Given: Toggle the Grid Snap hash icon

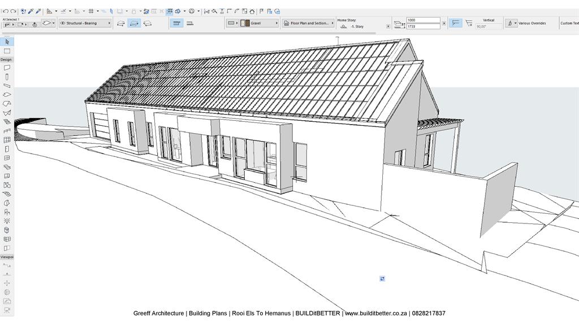Looking at the screenshot, I should pyautogui.click(x=91, y=11).
